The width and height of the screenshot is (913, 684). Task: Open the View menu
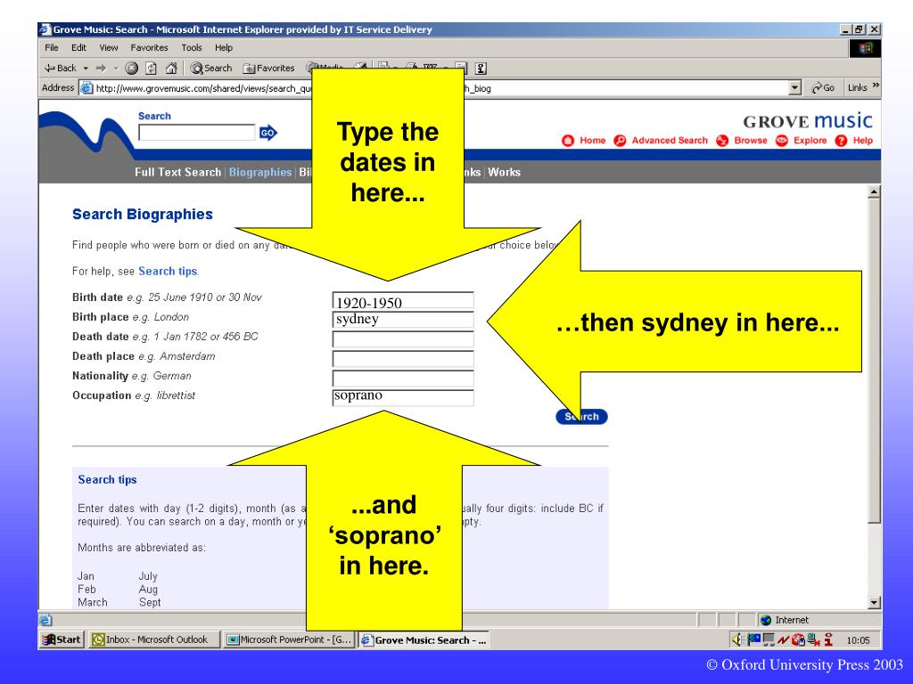point(108,48)
